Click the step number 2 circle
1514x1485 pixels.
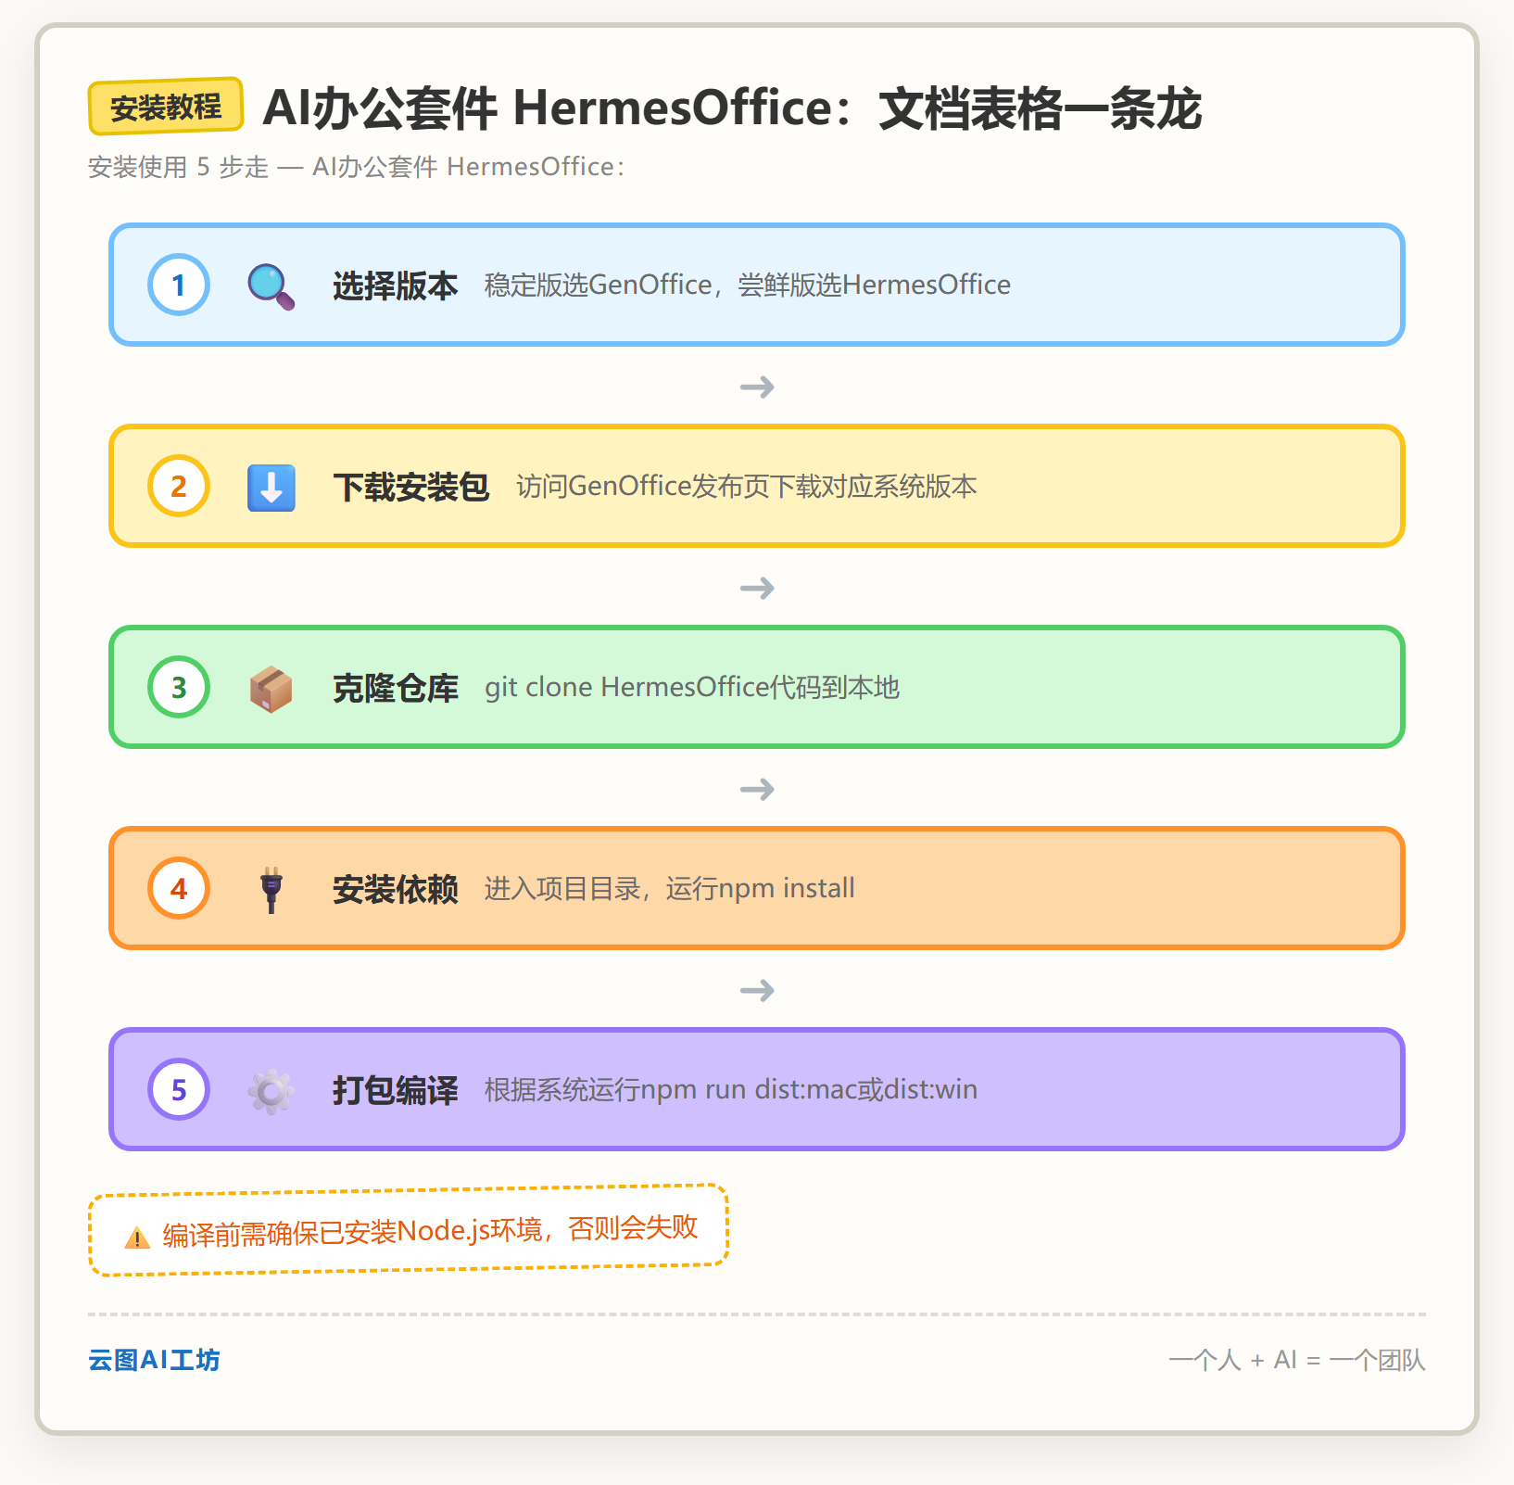click(179, 486)
